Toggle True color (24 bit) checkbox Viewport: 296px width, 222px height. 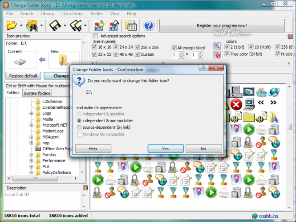227,54
